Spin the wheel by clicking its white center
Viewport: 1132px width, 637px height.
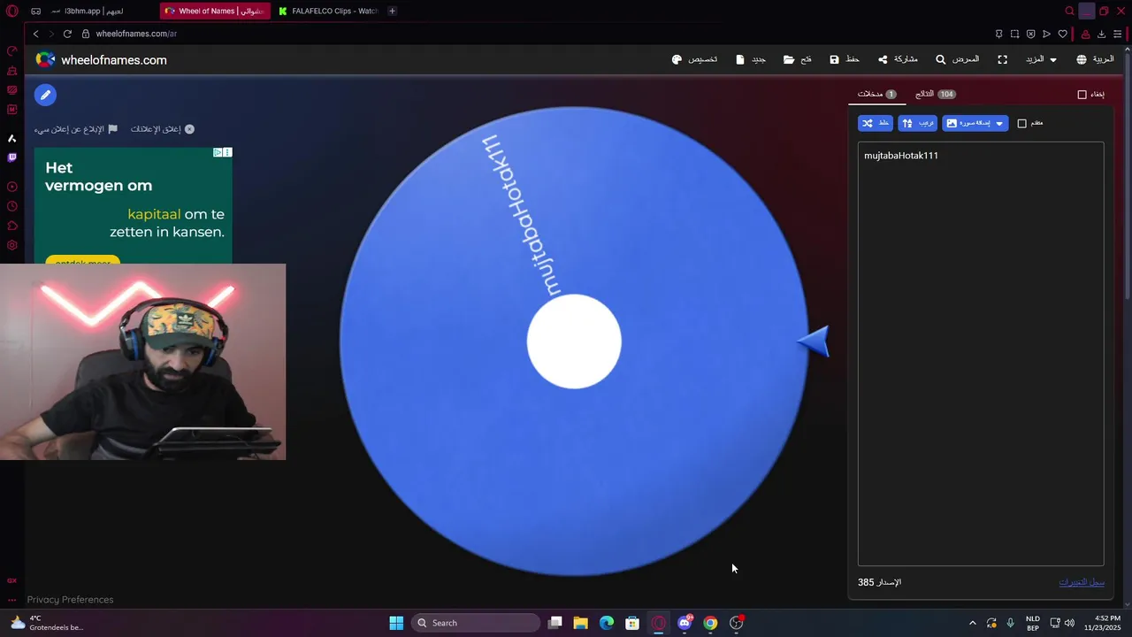tap(574, 342)
